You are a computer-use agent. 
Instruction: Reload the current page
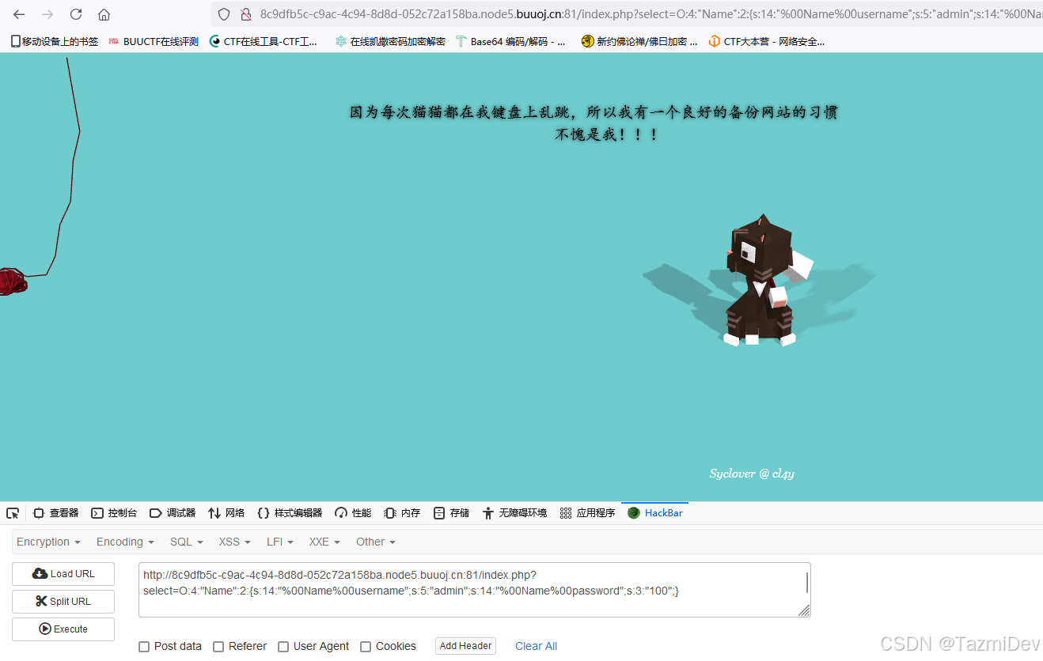[75, 13]
